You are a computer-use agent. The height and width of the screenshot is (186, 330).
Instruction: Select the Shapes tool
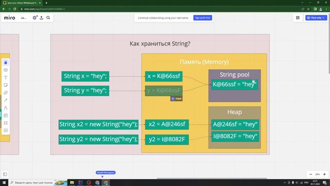click(6, 93)
